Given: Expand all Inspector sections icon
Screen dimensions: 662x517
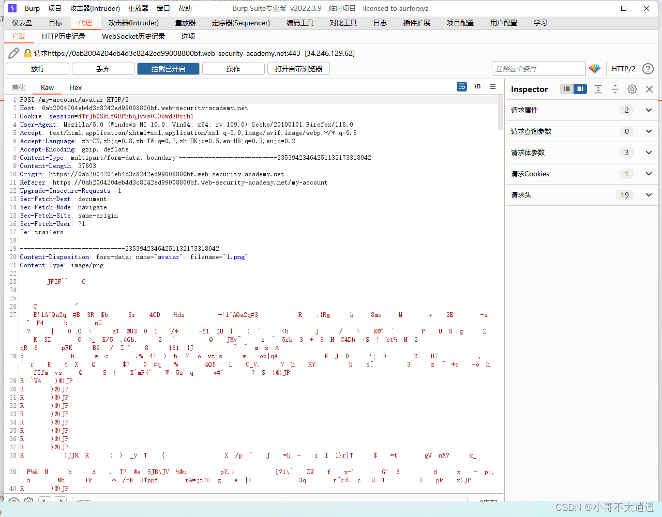Looking at the screenshot, I should pos(598,89).
